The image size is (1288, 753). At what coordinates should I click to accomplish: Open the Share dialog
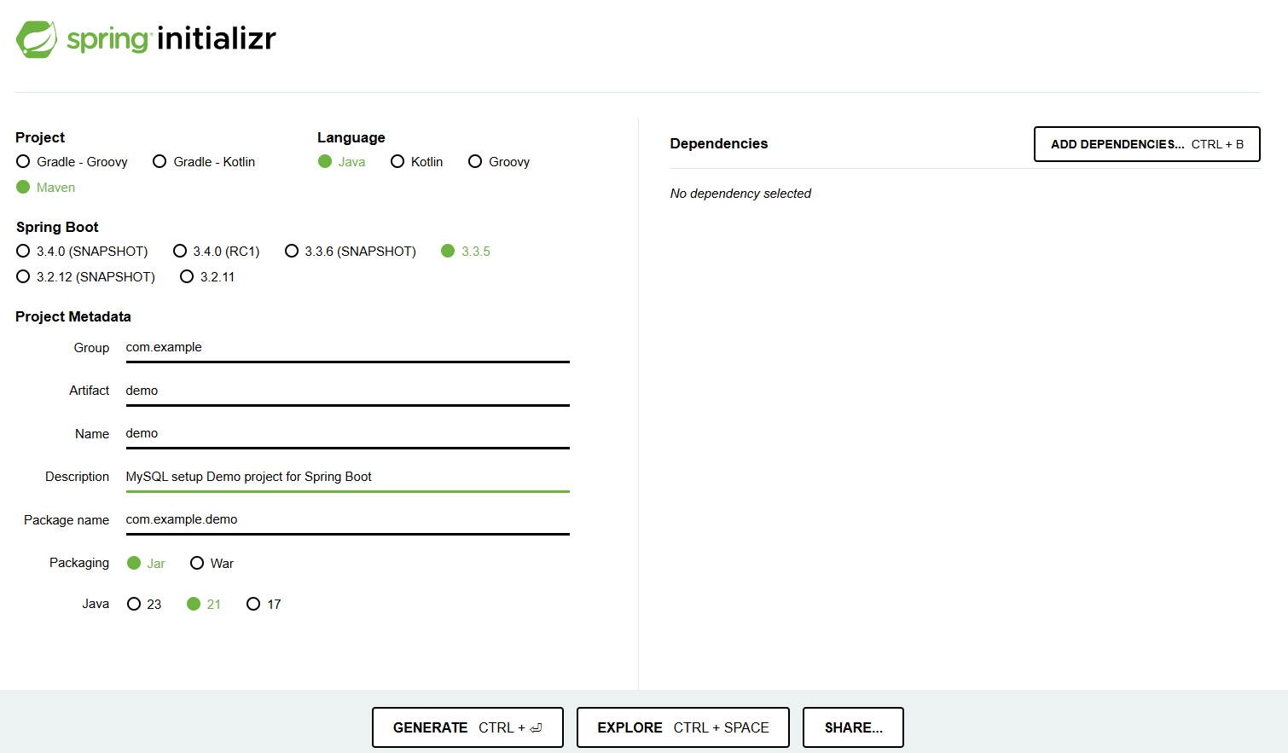[853, 727]
